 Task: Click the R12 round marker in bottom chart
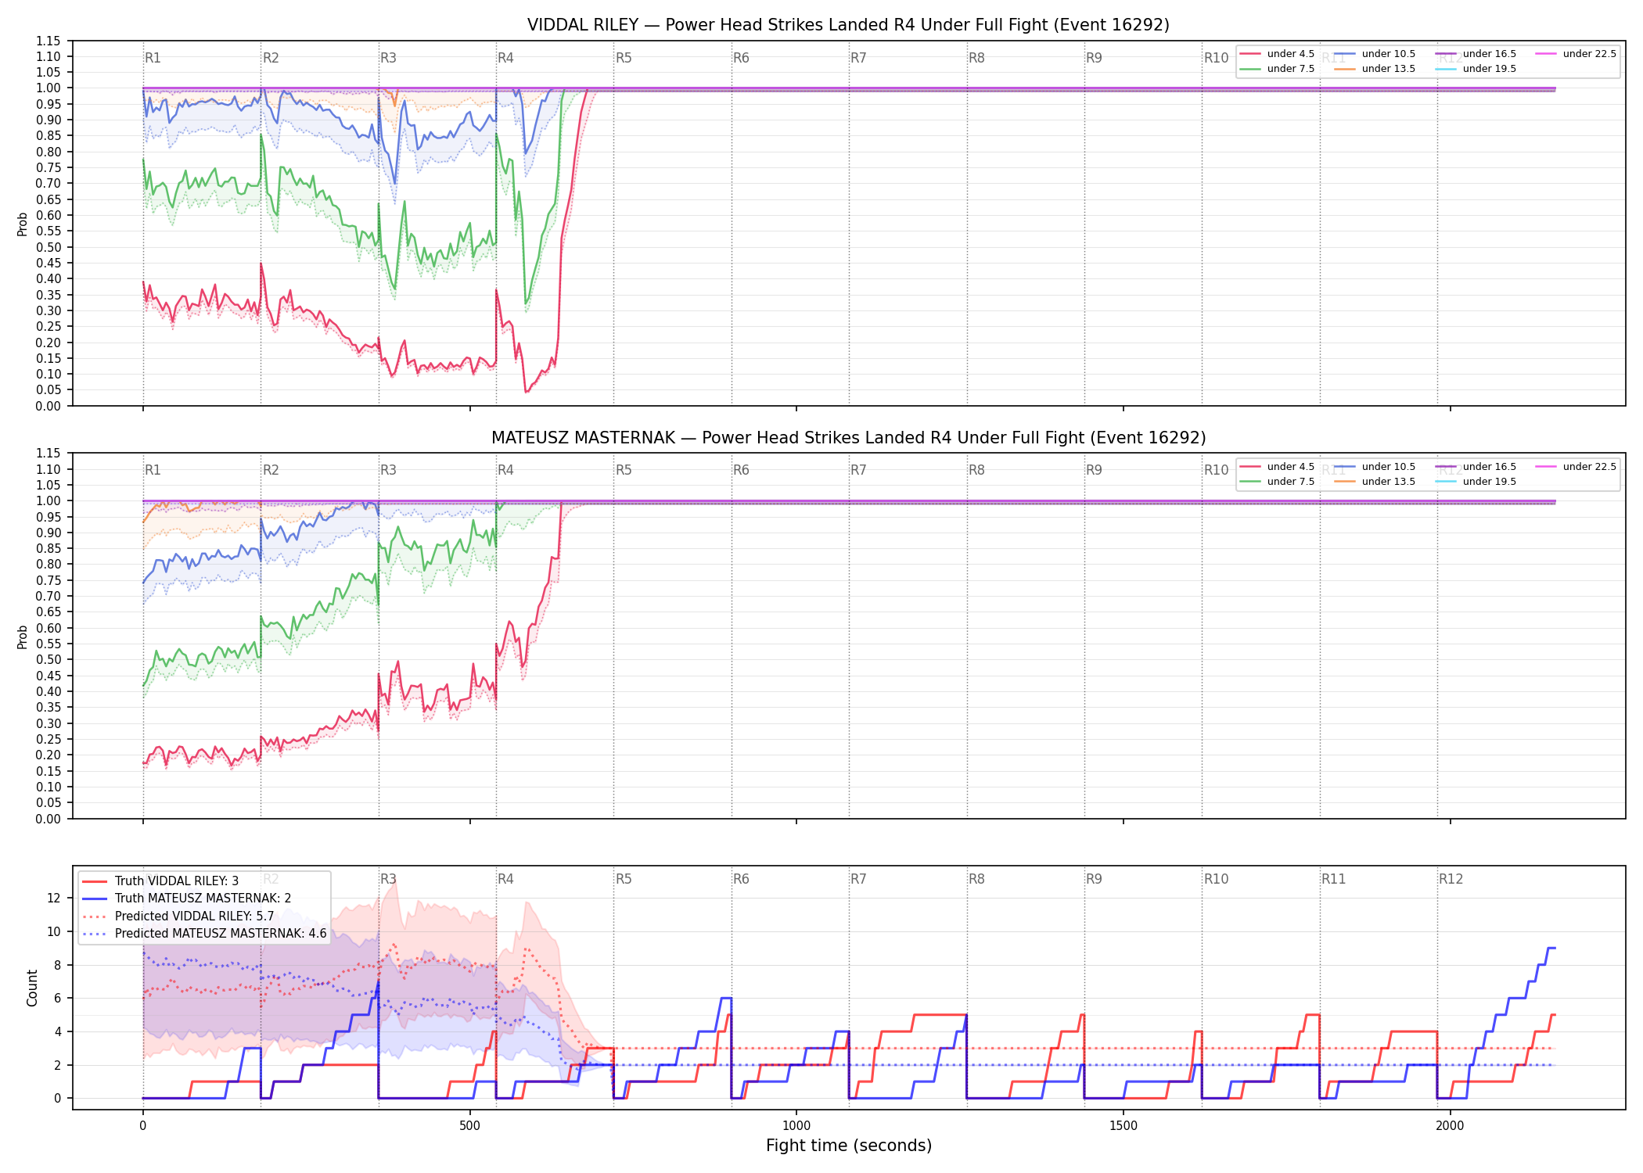[x=1451, y=879]
